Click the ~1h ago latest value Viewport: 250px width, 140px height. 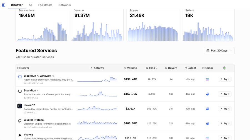(x=190, y=79)
